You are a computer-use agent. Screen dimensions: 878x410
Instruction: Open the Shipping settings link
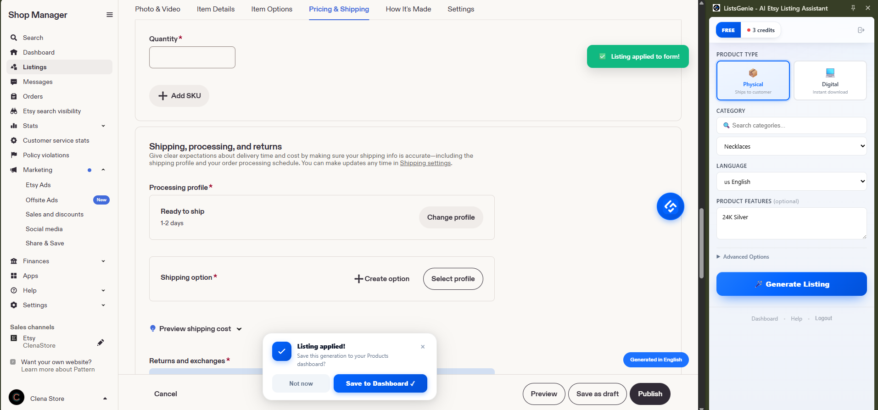(425, 163)
